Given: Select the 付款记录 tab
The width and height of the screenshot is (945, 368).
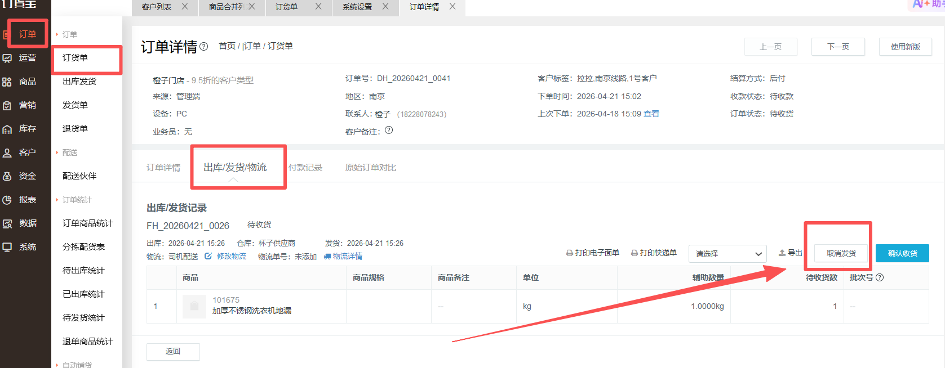Looking at the screenshot, I should point(305,168).
